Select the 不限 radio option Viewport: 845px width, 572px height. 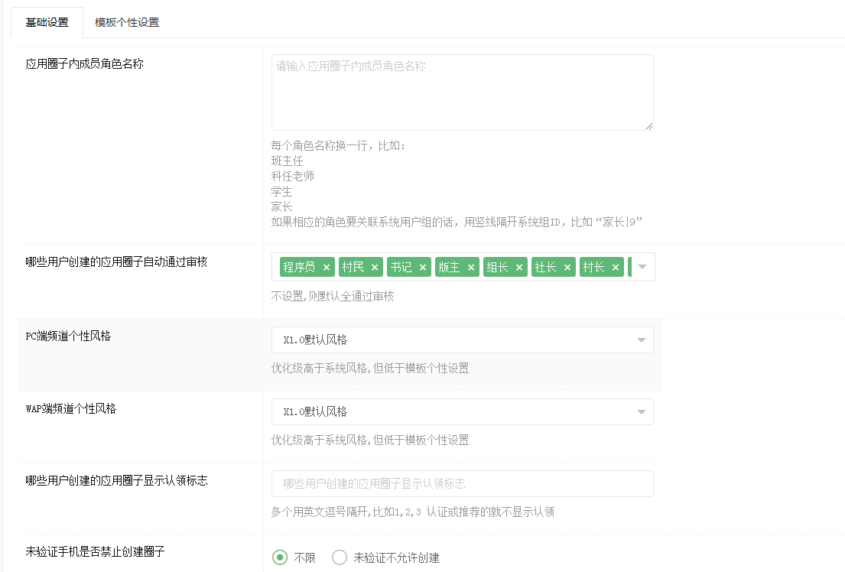[280, 557]
